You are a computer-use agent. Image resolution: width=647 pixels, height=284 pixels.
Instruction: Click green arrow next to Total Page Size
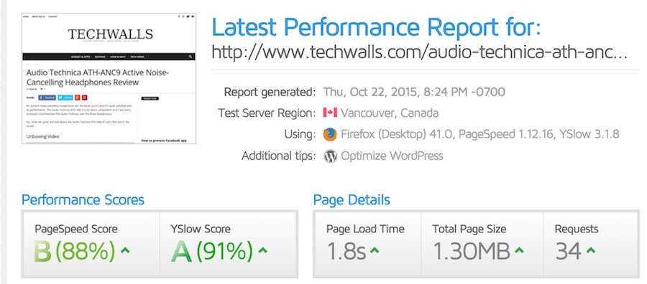point(519,250)
